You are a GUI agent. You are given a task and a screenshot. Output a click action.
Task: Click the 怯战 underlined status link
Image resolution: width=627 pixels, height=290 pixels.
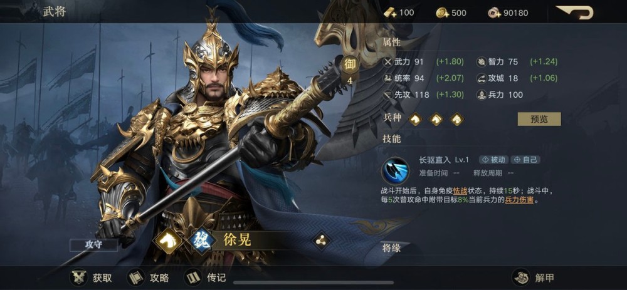460,191
